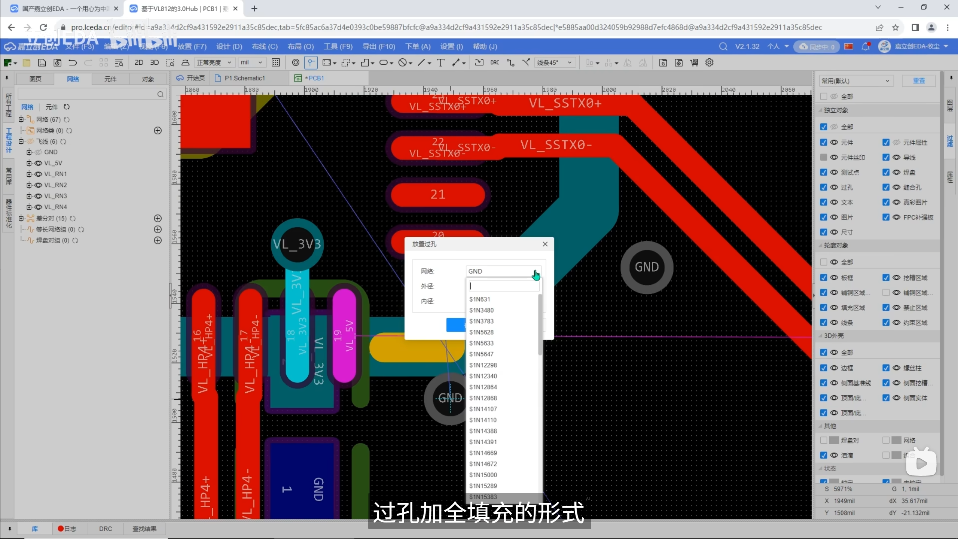Close the 放置过孔 dialog

pyautogui.click(x=545, y=244)
